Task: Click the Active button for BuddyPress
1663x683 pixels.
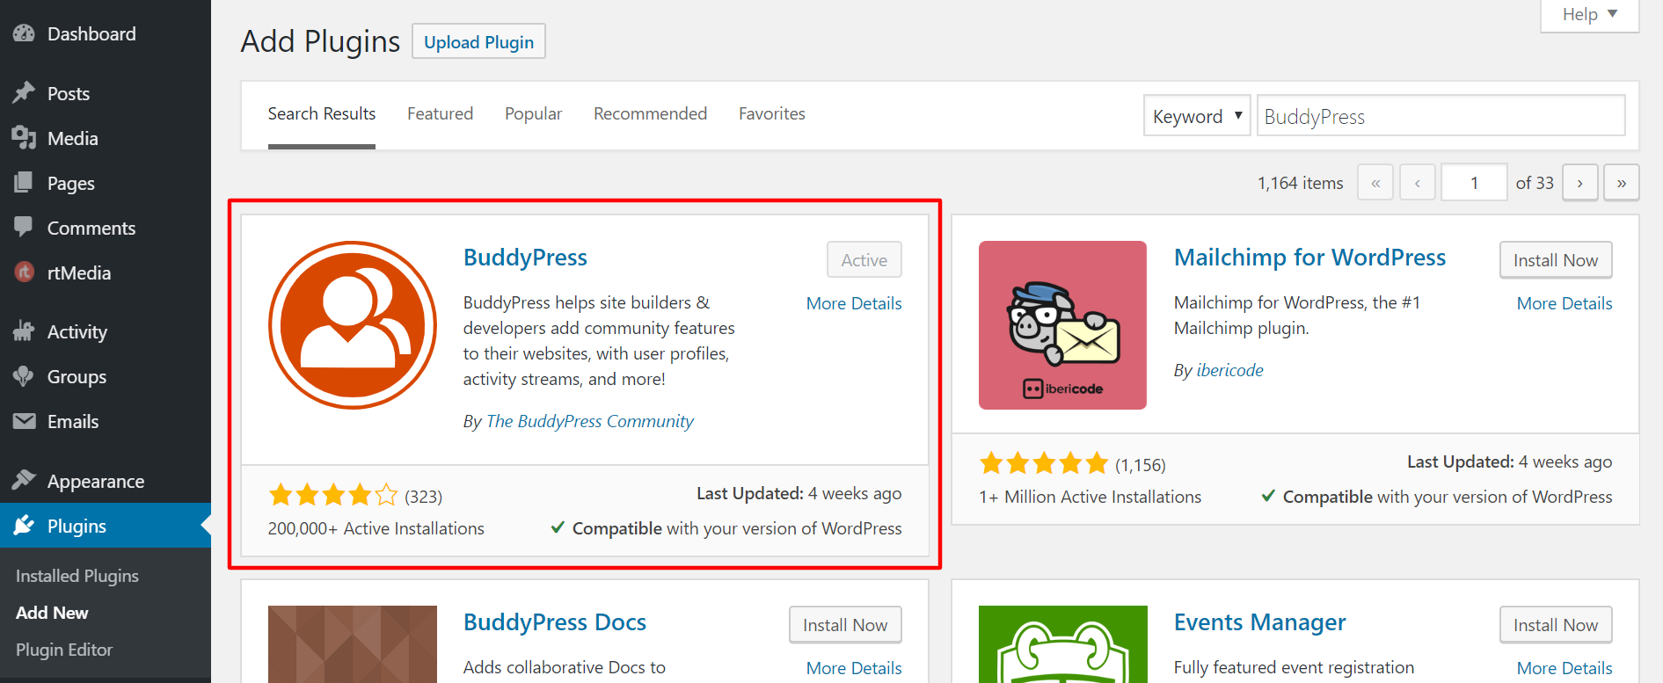Action: [x=864, y=259]
